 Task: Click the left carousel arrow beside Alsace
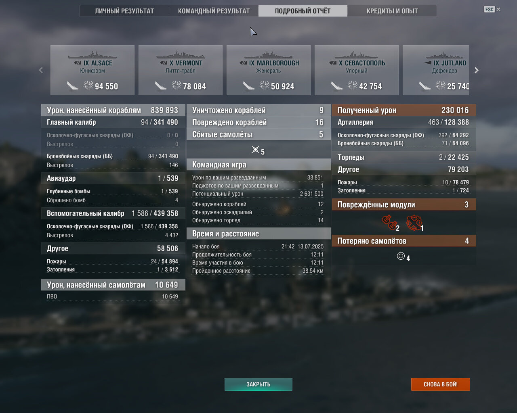coord(41,70)
